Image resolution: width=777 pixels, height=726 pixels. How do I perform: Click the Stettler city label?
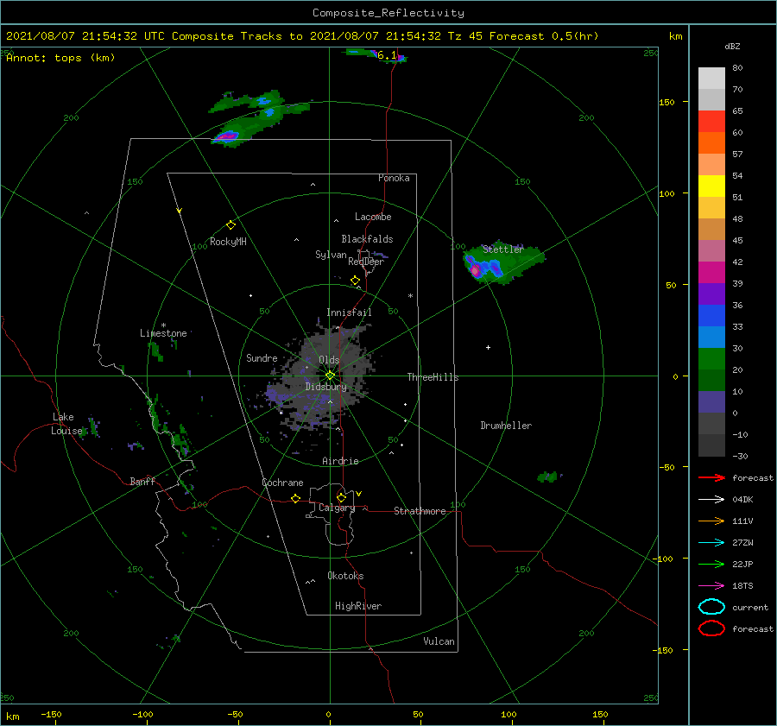pyautogui.click(x=503, y=249)
